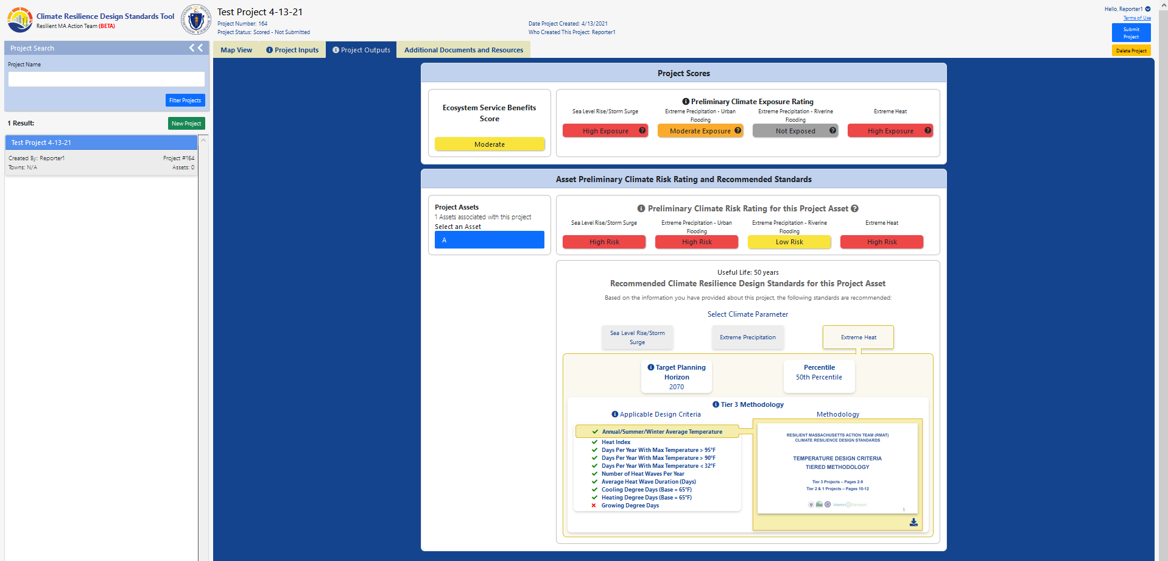Click the help icon on Sea Level High Exposure

[x=642, y=130]
